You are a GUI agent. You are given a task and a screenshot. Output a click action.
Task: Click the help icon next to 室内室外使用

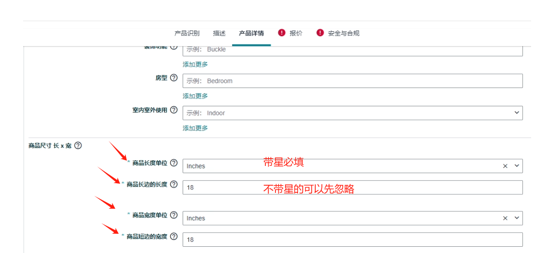(x=174, y=110)
